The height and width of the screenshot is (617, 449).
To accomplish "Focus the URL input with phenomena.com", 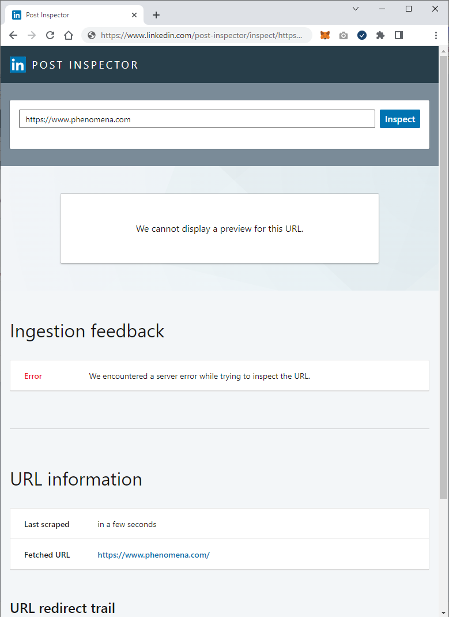I will tap(197, 119).
